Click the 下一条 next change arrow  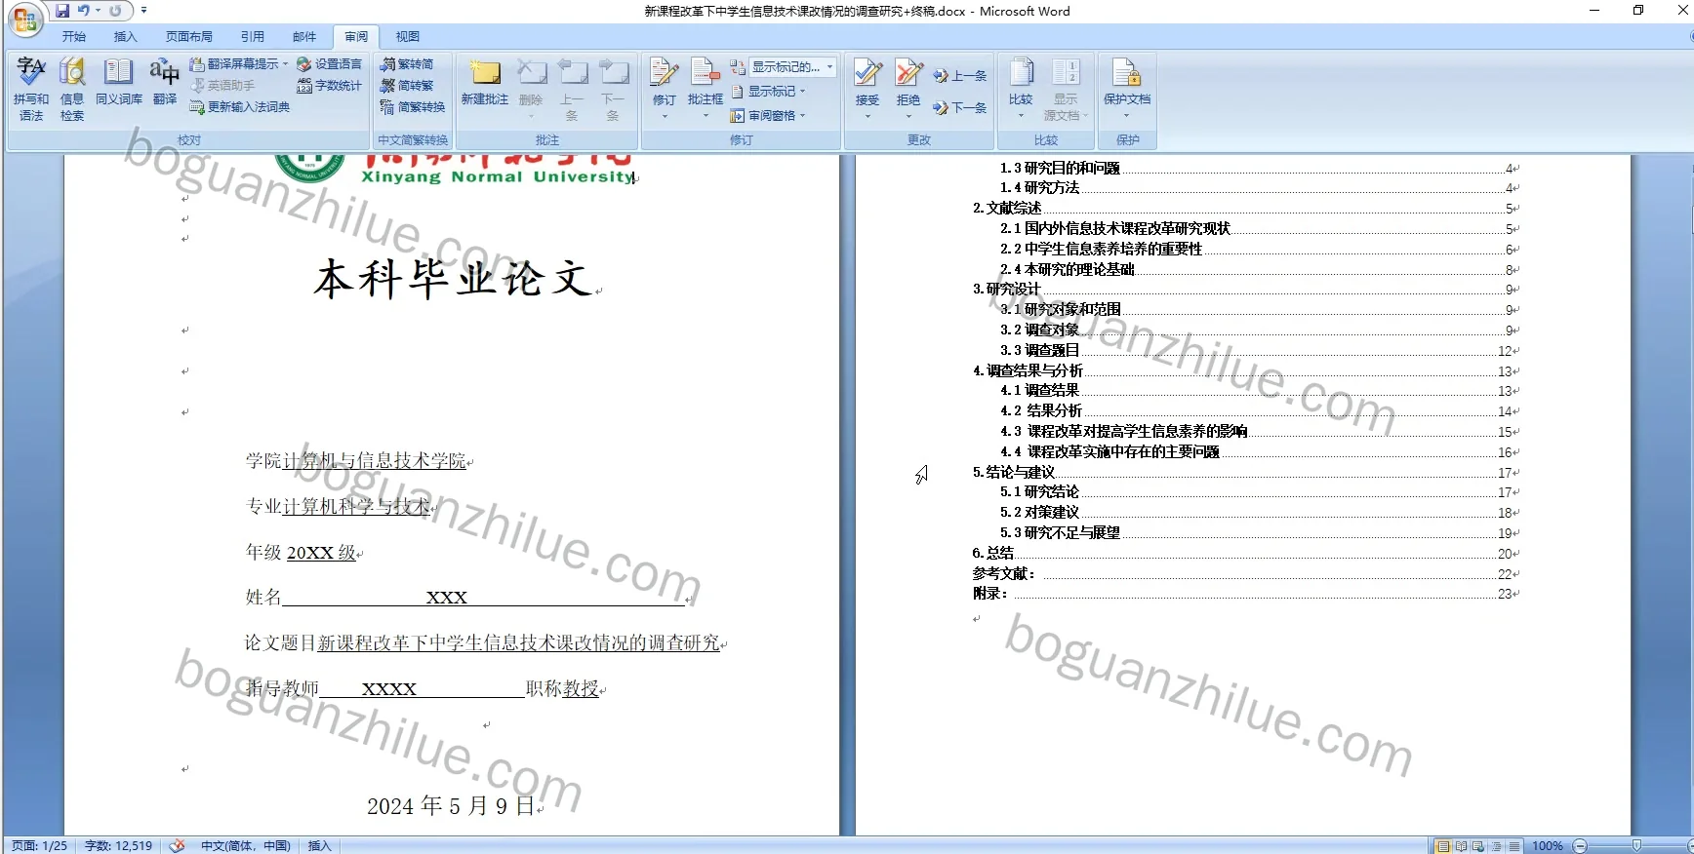point(960,108)
